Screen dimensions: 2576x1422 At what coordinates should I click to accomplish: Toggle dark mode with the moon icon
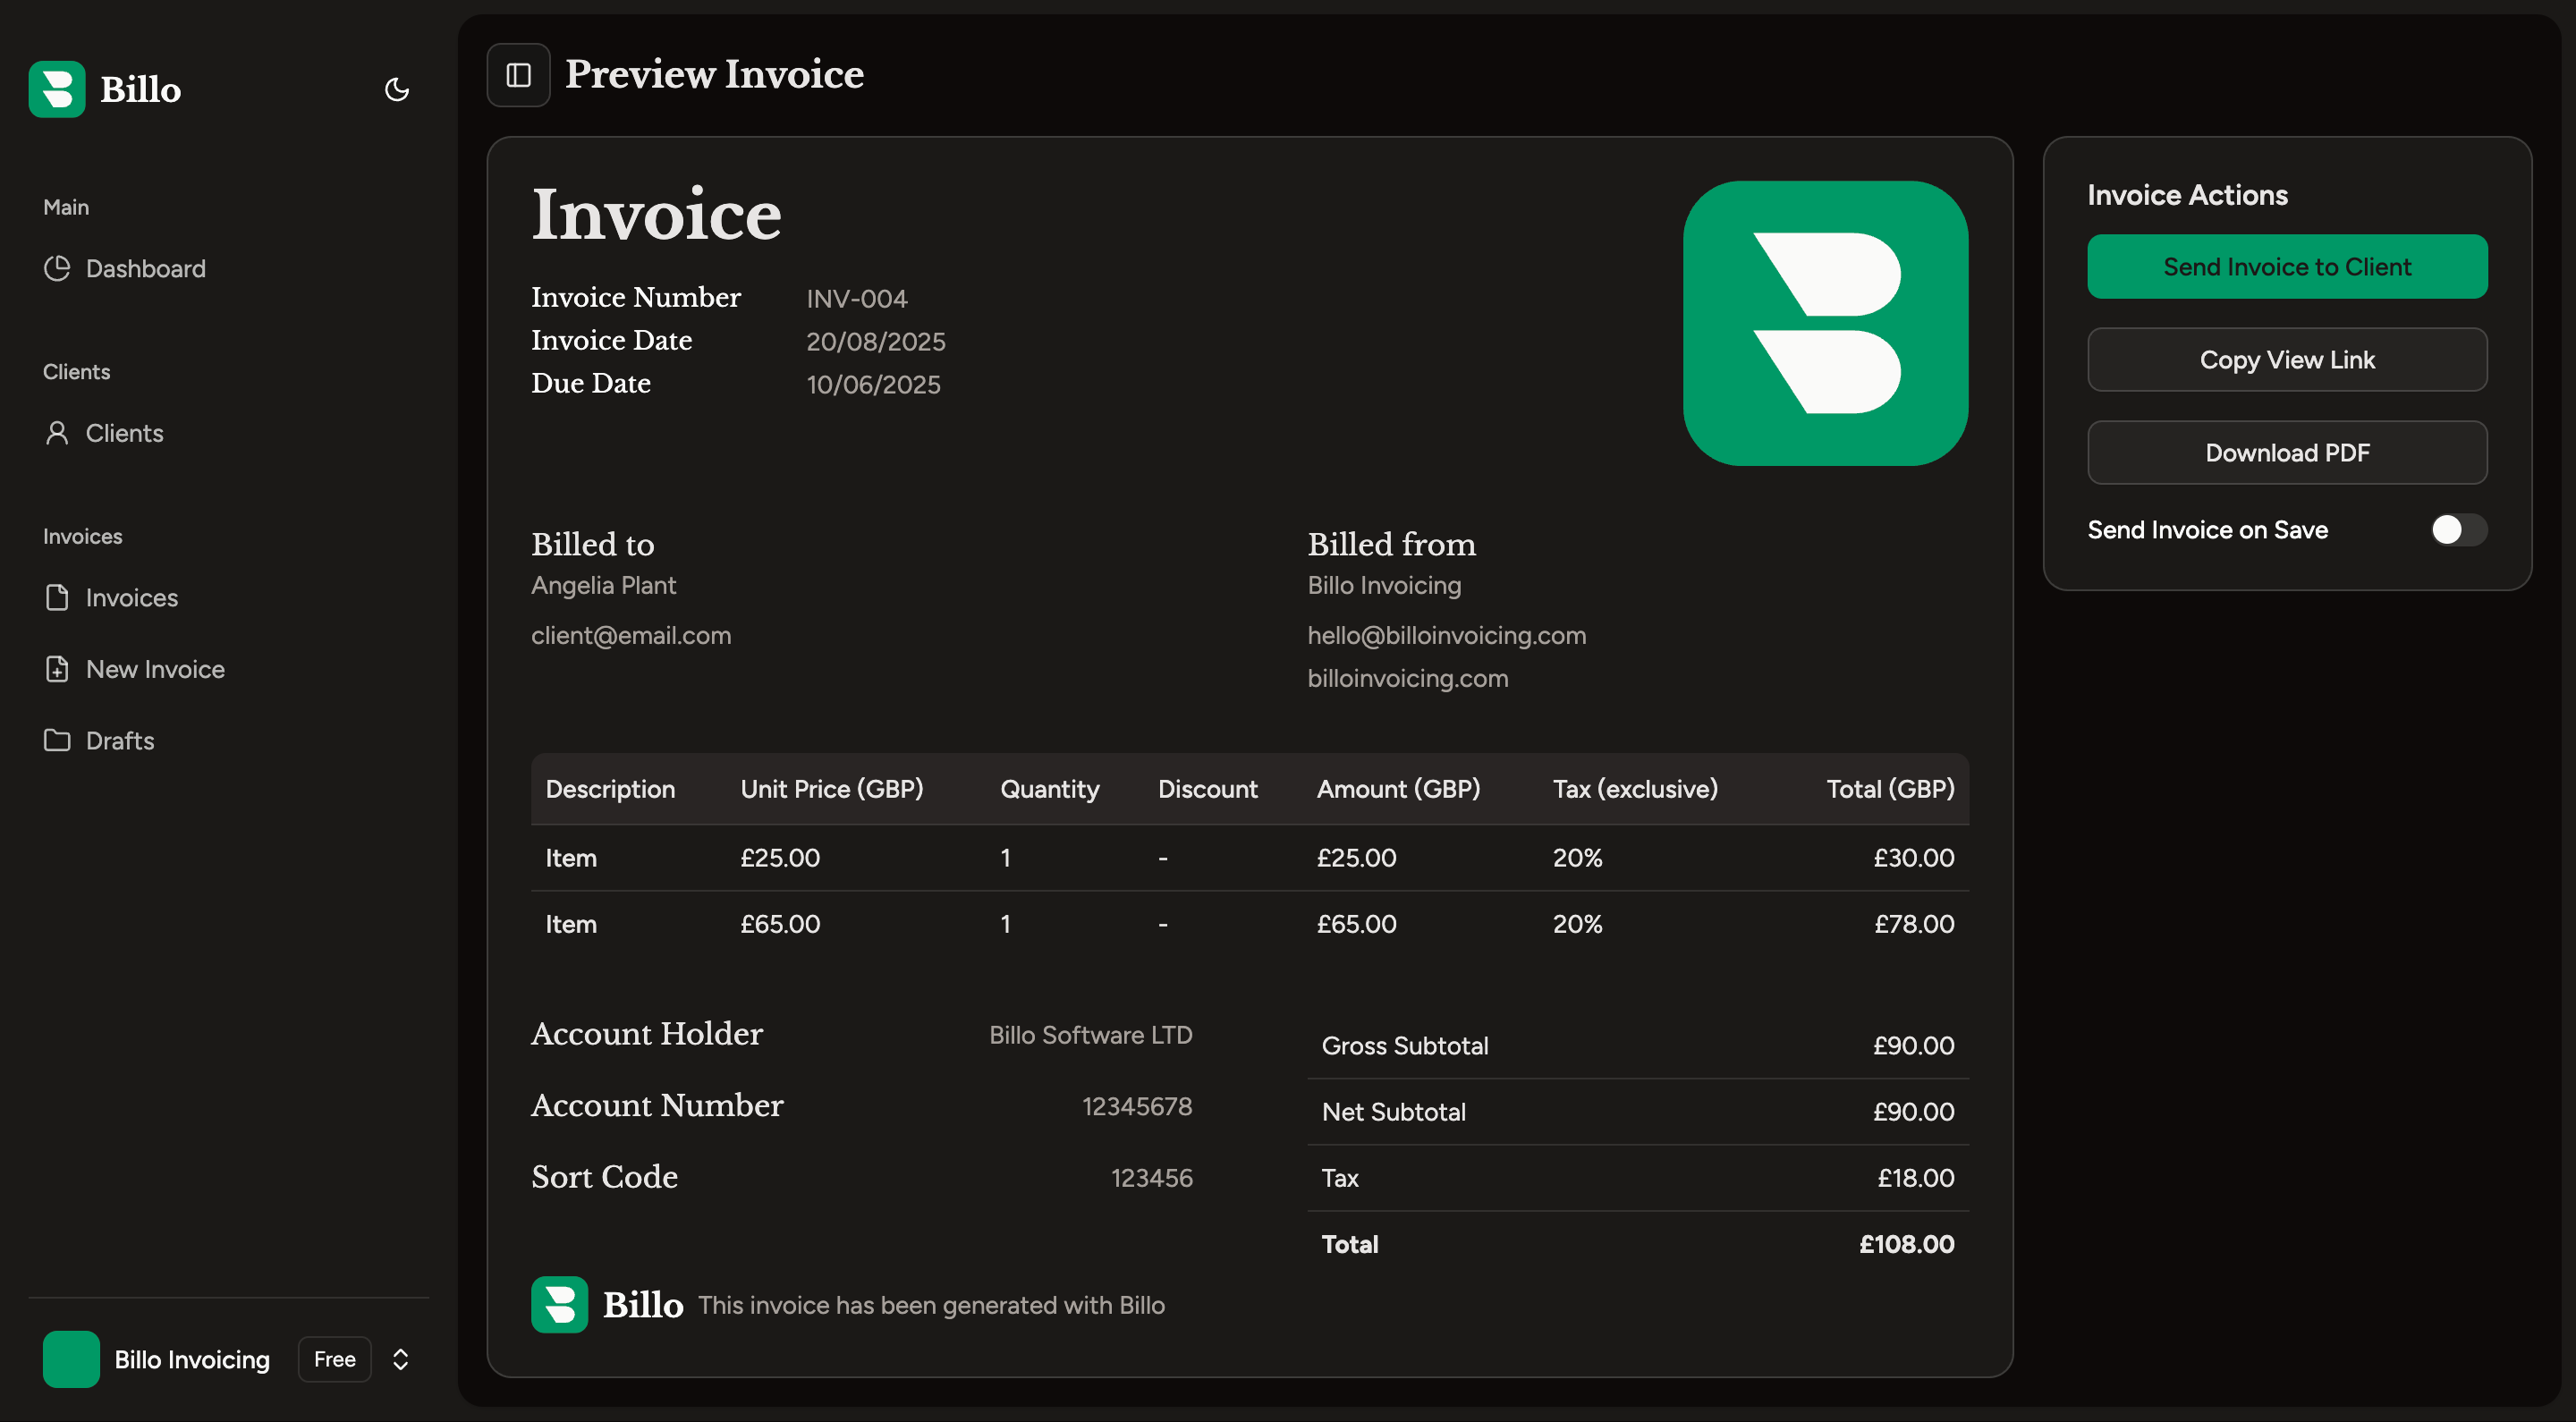pos(396,89)
